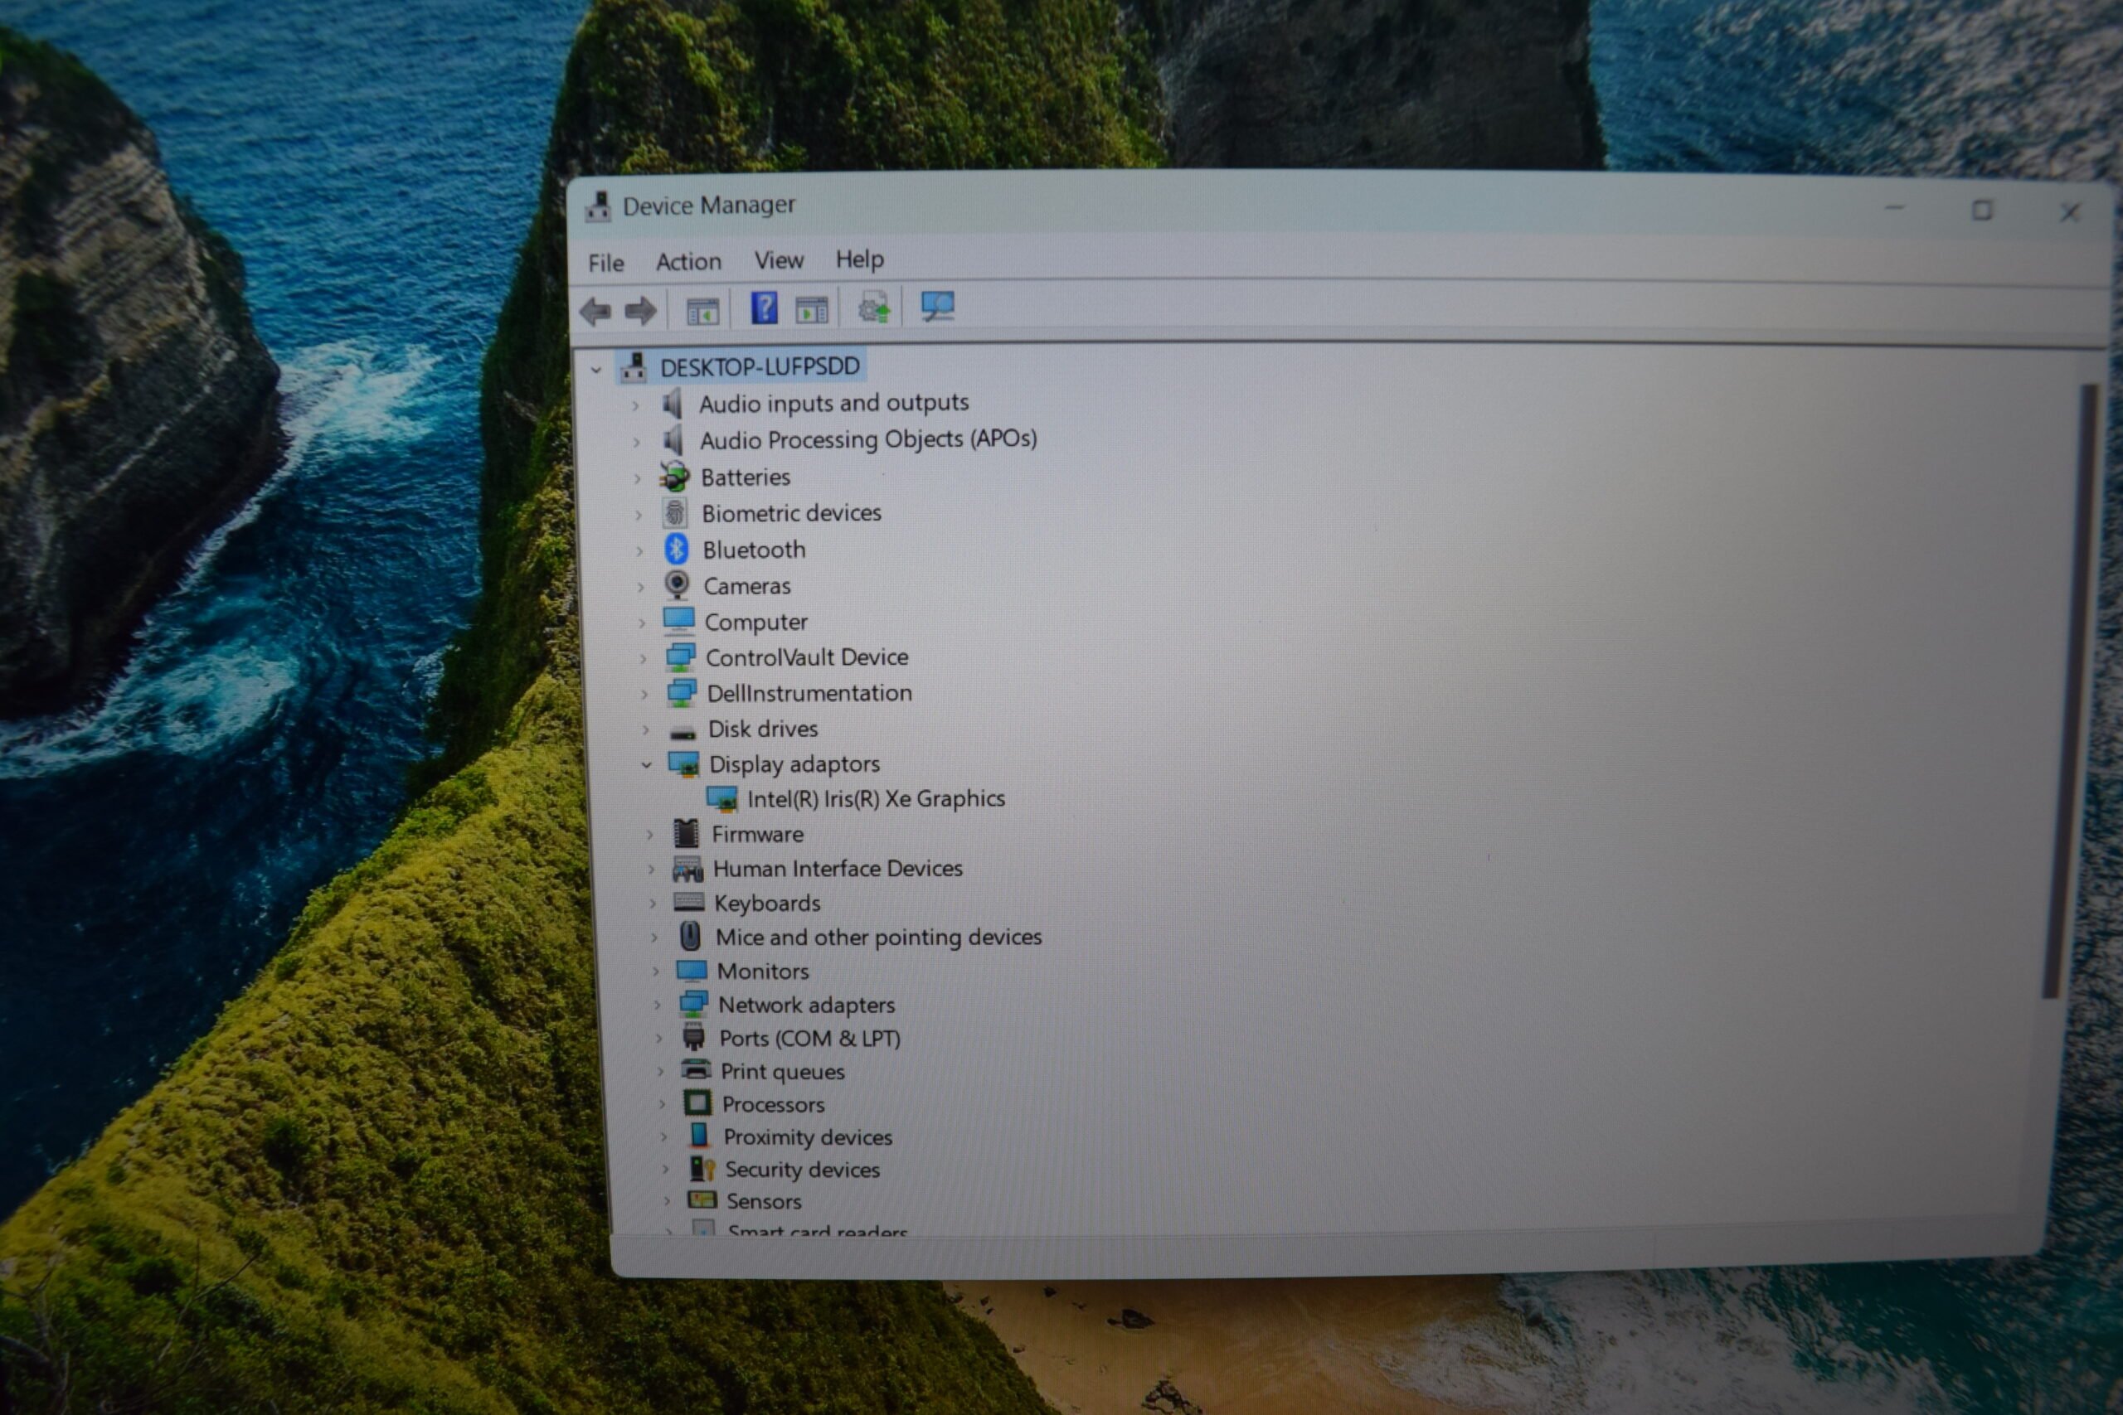This screenshot has height=1415, width=2123.
Task: Click the Show/Hide Action Pane toolbar icon
Action: pos(813,310)
